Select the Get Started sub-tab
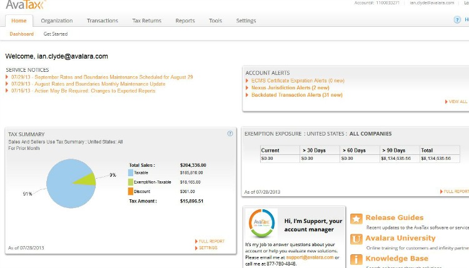This screenshot has width=469, height=268. 56,34
